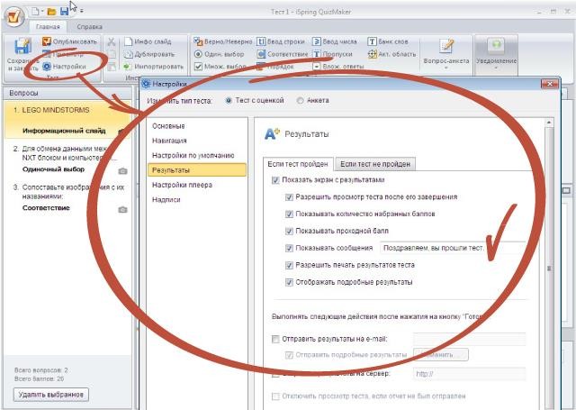
Task: Click the new document icon in quick toolbar
Action: tap(35, 12)
